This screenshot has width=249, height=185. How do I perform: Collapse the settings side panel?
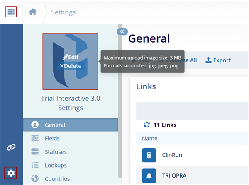click(x=122, y=31)
